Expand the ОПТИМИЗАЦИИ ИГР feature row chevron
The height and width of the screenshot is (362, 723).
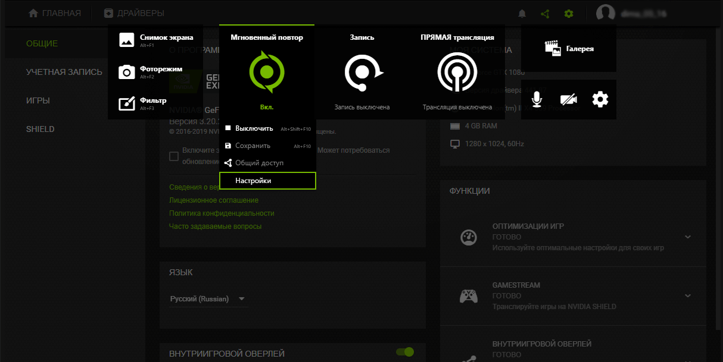[x=688, y=237]
